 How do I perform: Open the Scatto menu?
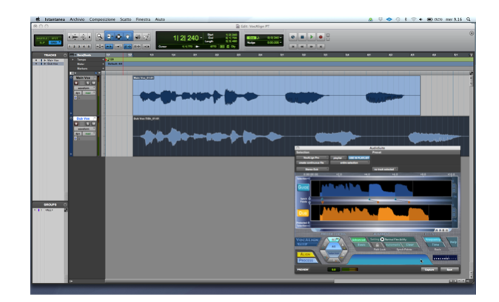(x=125, y=19)
